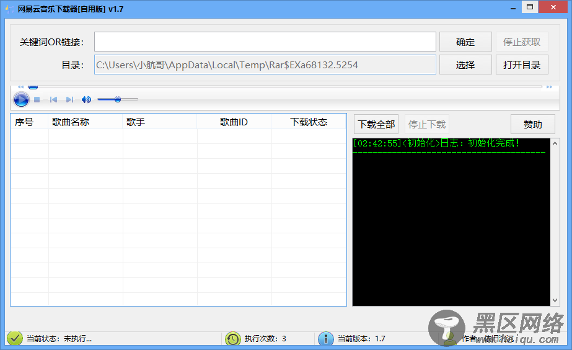
Task: Click the 赞助 sponsor button
Action: 532,124
